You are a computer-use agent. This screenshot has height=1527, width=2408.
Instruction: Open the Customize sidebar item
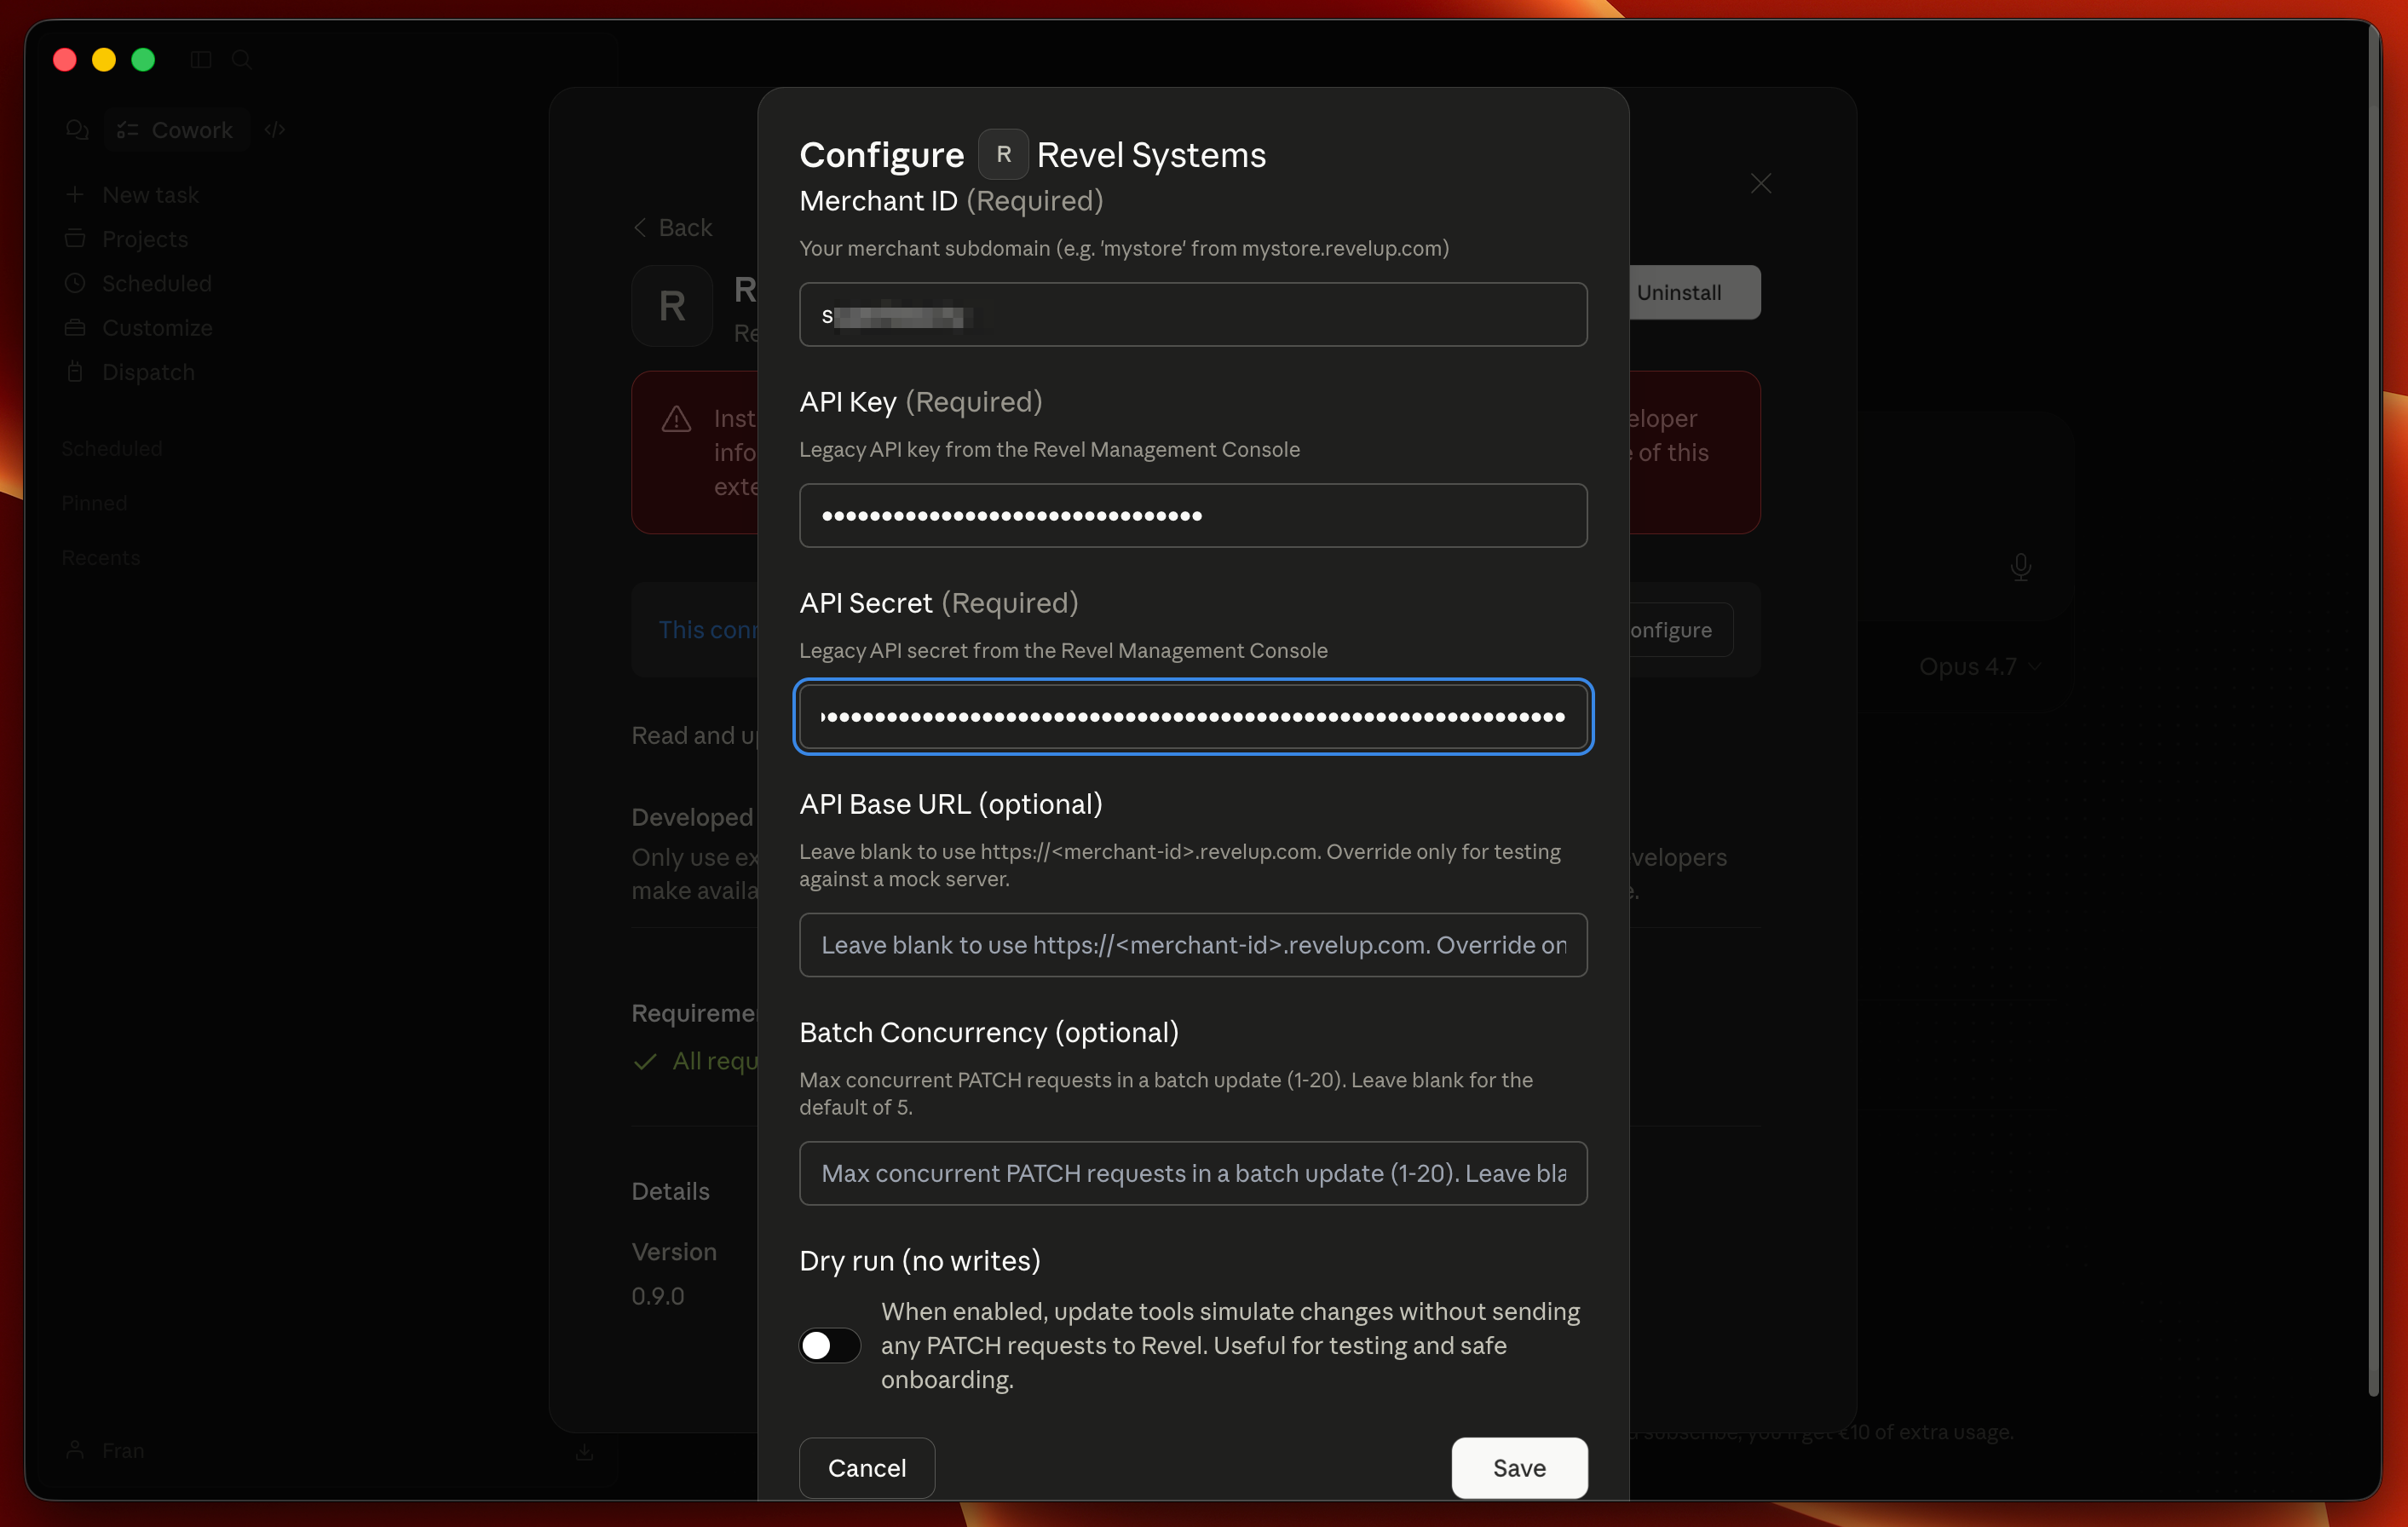coord(157,328)
